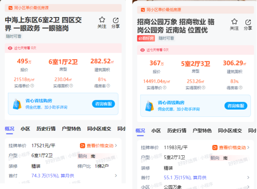Screen dimensions: 257x189
Task: Tap the 分享 share icon on 中海上东区 listing
Action: (116, 20)
